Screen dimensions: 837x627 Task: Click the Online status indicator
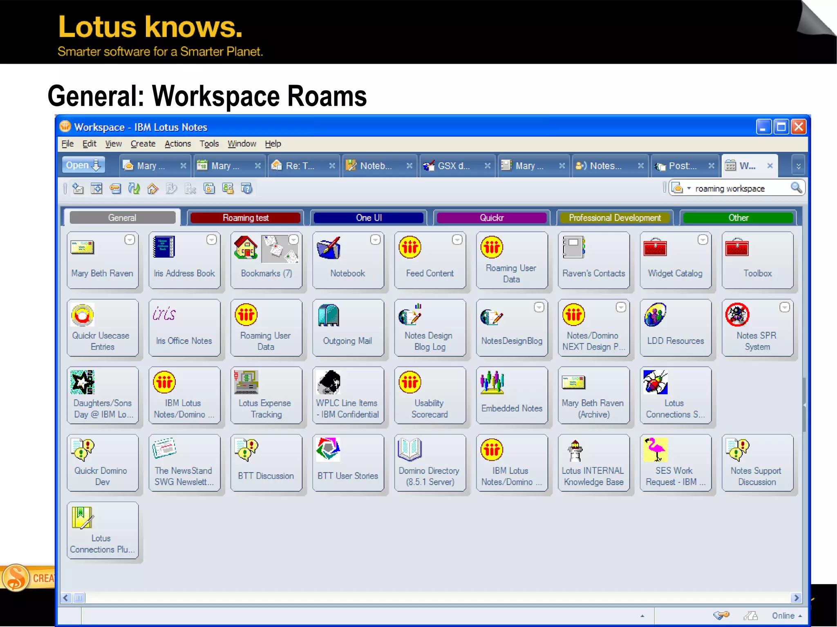pyautogui.click(x=787, y=616)
